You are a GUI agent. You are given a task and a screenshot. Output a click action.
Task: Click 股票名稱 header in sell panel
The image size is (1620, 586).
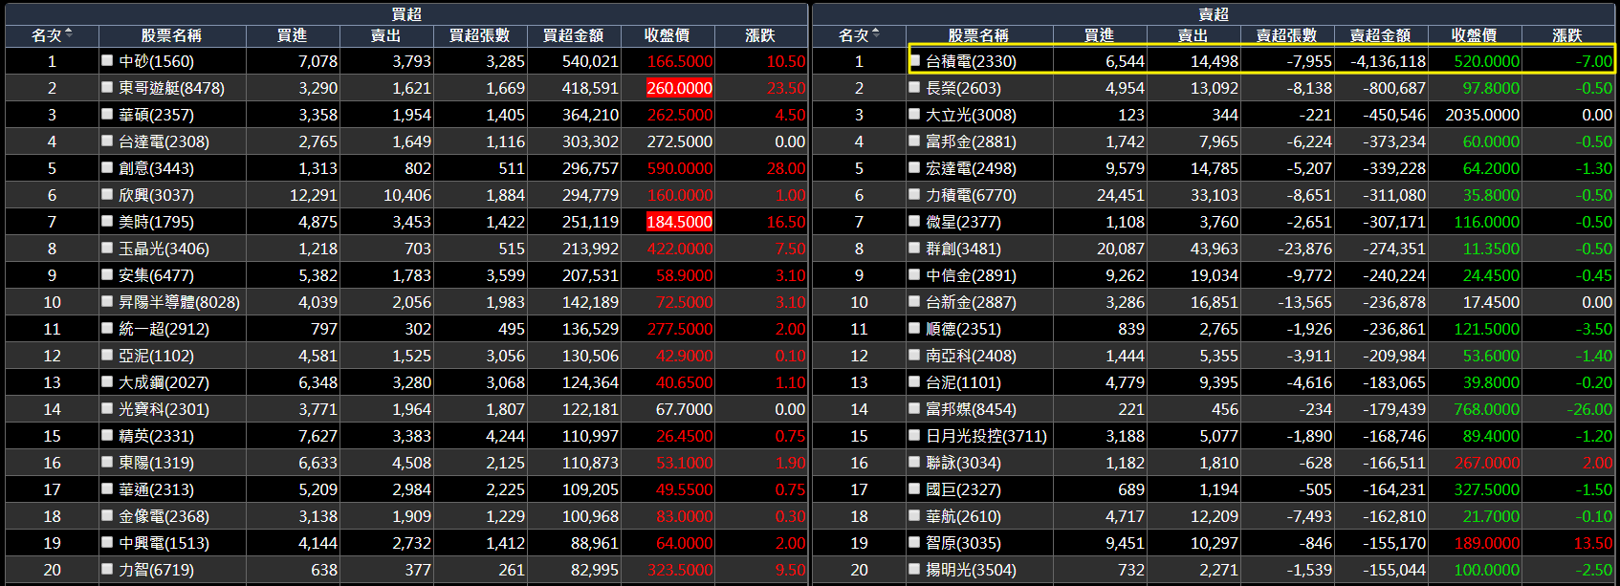click(978, 35)
